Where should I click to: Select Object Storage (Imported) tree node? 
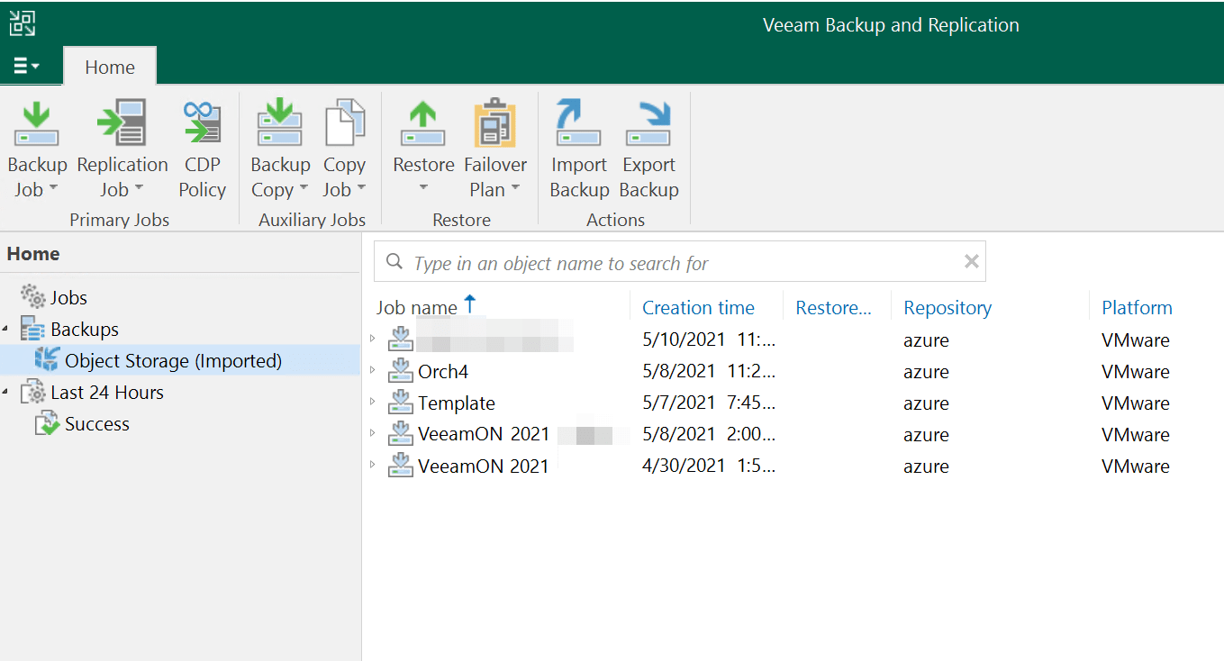point(173,361)
